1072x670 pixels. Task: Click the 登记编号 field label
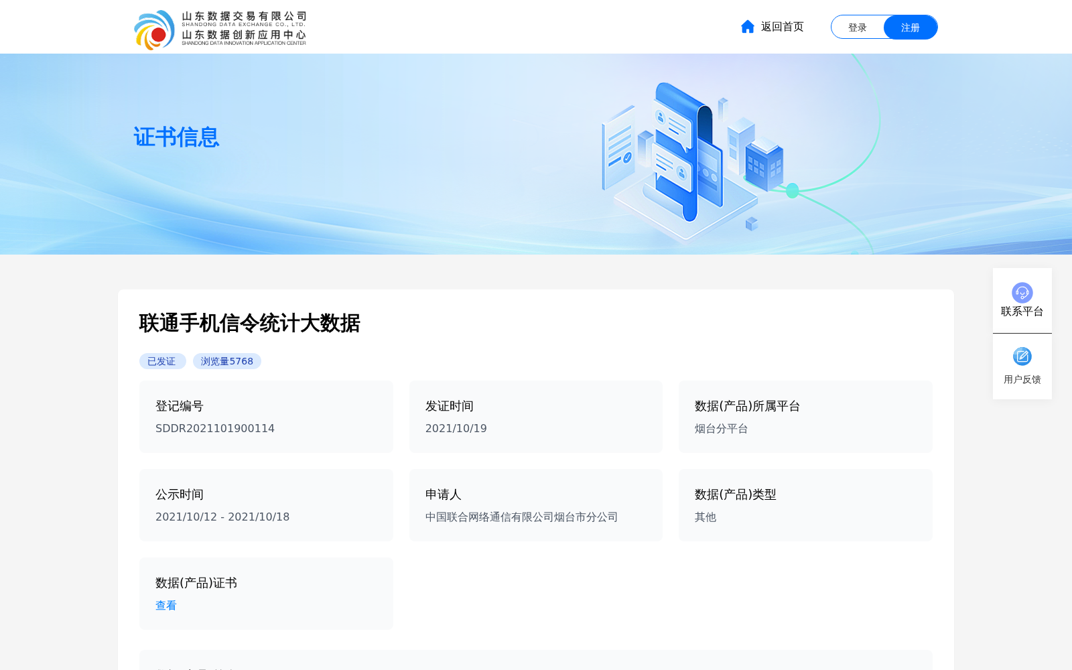point(180,406)
